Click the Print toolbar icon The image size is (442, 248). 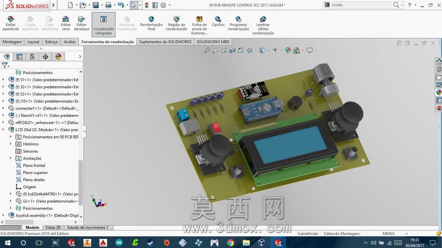pos(108,5)
